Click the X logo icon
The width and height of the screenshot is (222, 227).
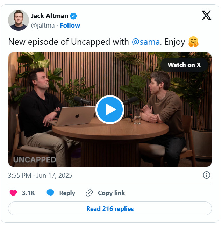(207, 15)
